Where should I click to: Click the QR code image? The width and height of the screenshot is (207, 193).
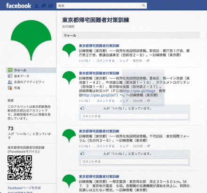(20, 168)
